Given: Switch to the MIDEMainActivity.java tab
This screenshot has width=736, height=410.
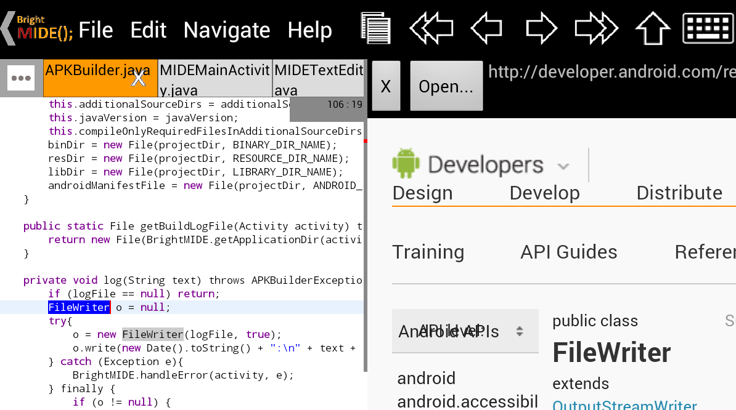Looking at the screenshot, I should click(215, 79).
